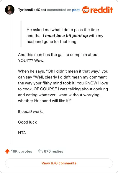118x173 pixels.
Task: Click the grey quote bar beside the quote
Action: 21,34
